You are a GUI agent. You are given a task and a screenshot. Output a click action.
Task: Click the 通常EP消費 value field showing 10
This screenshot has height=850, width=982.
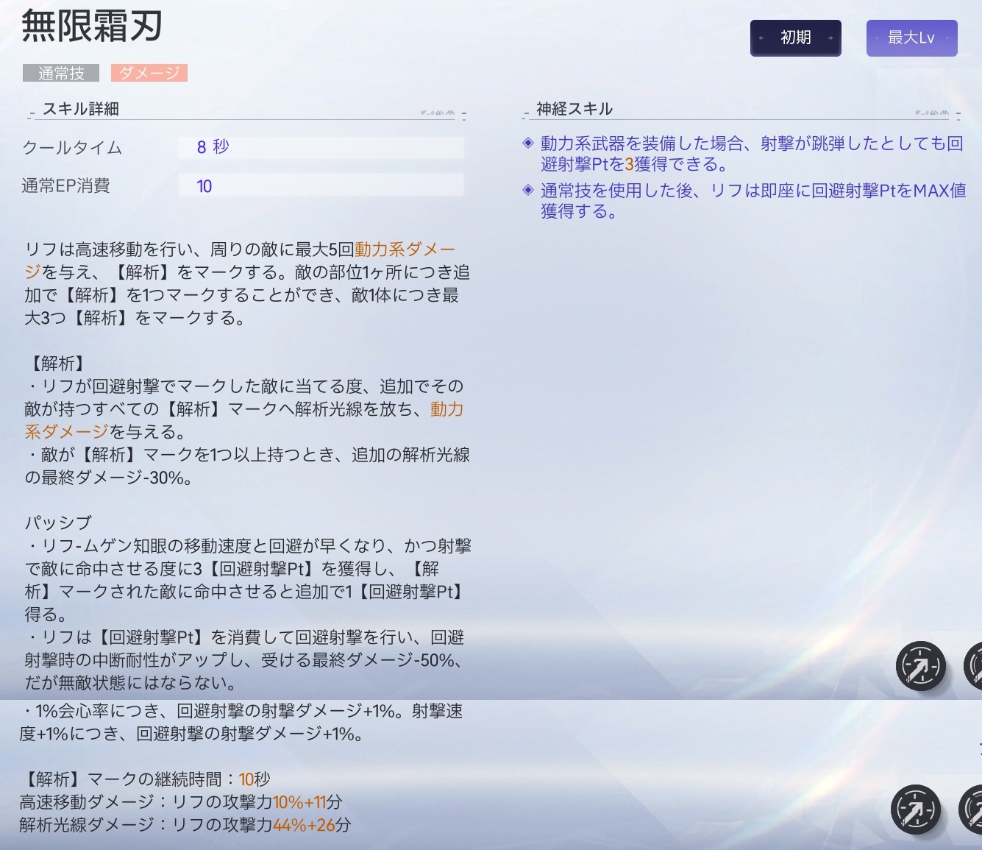[x=321, y=186]
